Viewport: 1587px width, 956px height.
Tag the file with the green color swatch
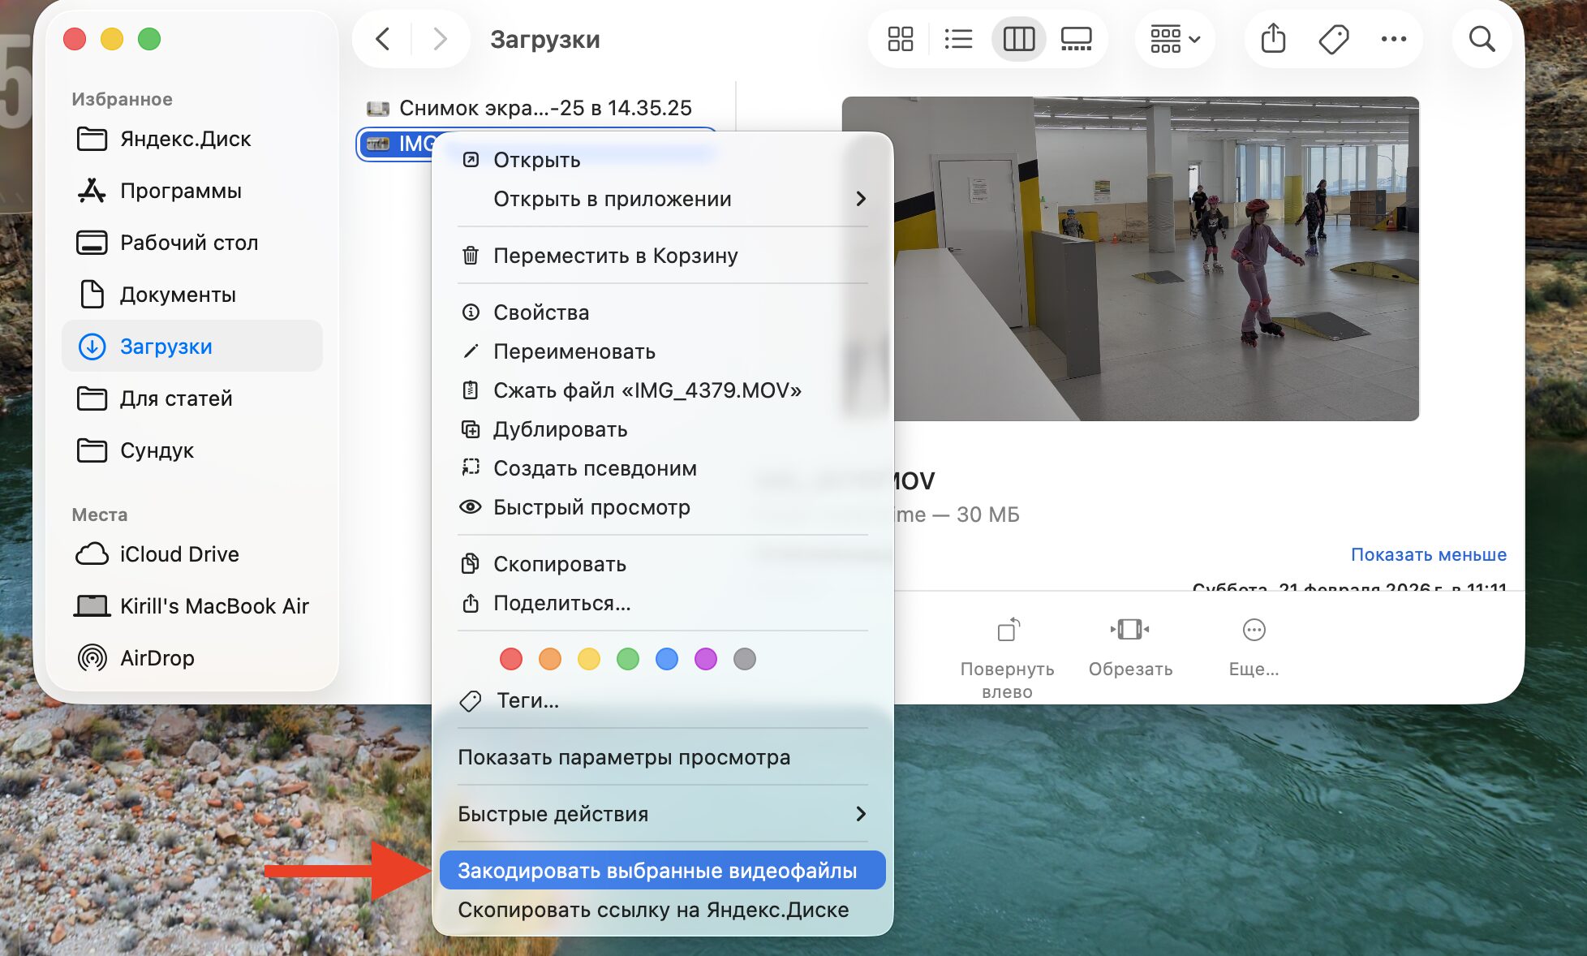pyautogui.click(x=628, y=659)
